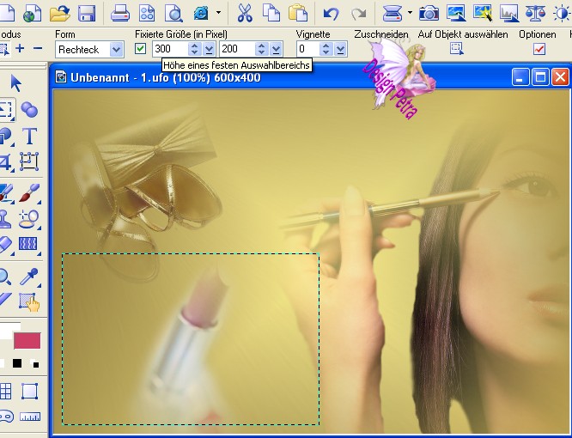572x438 pixels.
Task: Select the Pick arrow tool
Action: coord(16,83)
